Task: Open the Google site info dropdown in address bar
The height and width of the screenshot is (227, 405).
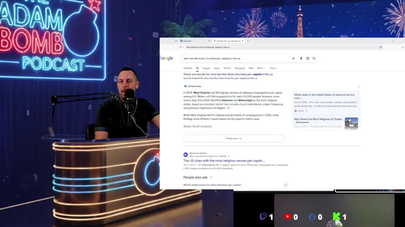Action: click(x=182, y=47)
